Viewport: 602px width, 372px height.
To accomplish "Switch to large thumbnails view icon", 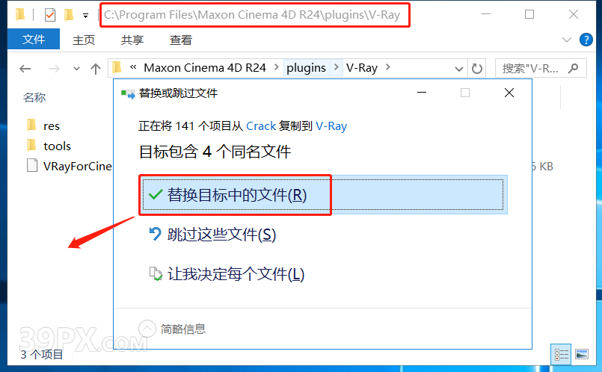I will [x=582, y=354].
